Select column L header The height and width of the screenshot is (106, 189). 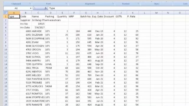pos(144,13)
